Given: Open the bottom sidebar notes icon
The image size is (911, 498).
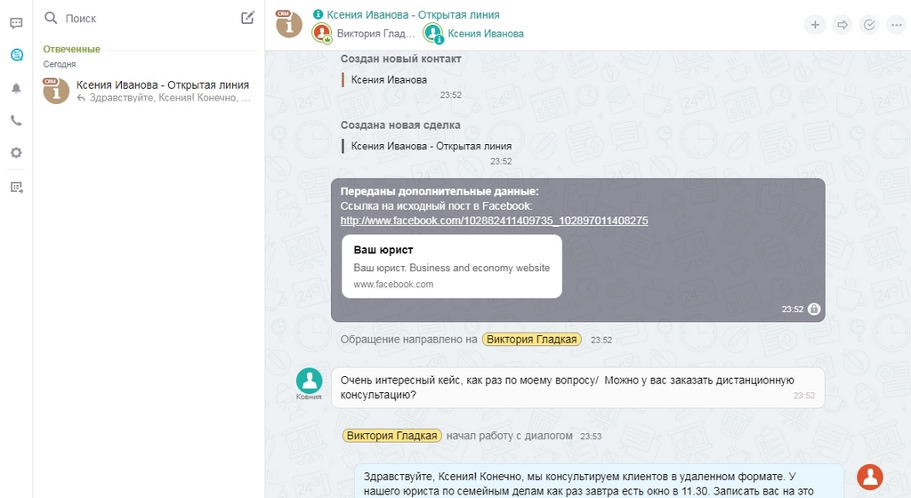Looking at the screenshot, I should [x=16, y=188].
